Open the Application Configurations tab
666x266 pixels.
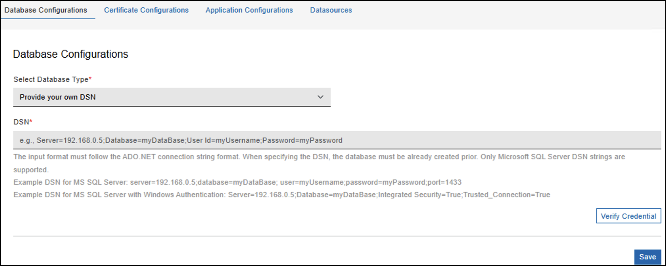click(249, 10)
